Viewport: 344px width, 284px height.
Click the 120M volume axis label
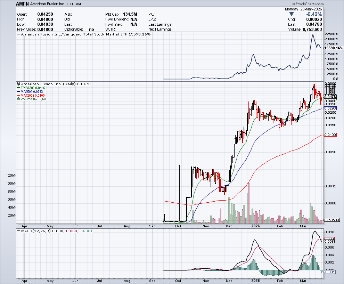pos(11,176)
